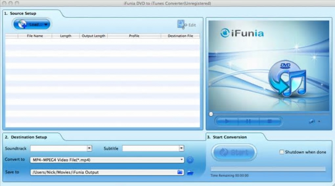Pause the preview playback
Image resolution: width=335 pixels, height=186 pixels.
point(248,121)
